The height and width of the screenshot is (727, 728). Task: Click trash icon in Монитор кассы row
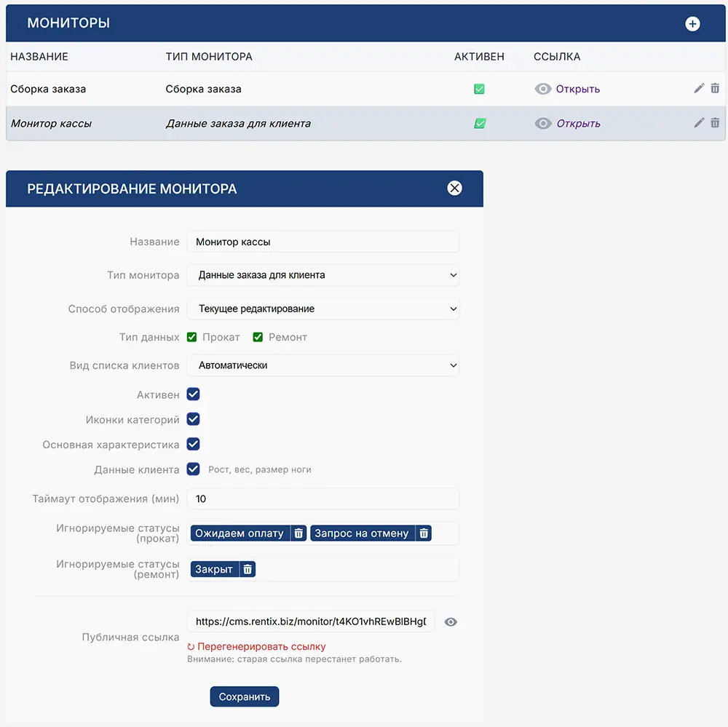click(715, 123)
